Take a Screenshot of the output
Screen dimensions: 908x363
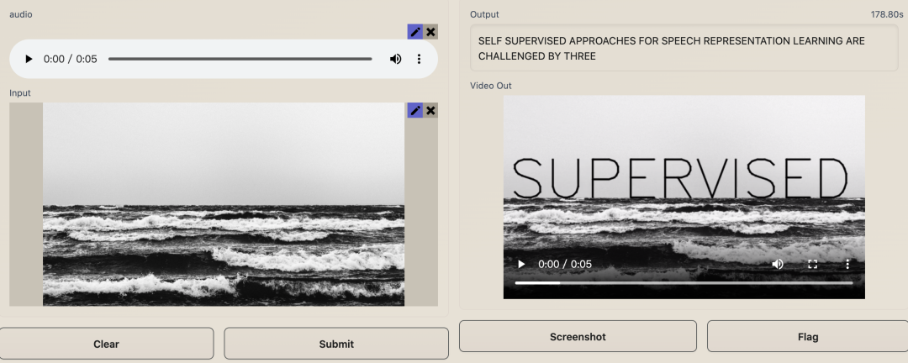coord(578,336)
